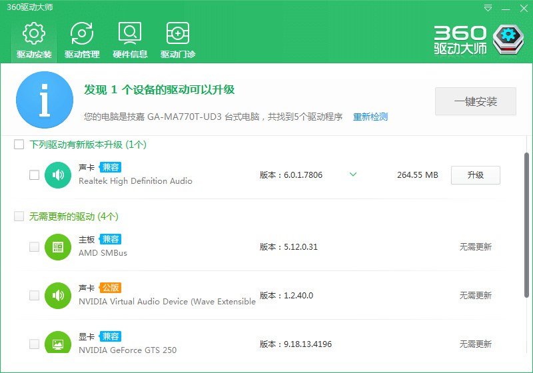This screenshot has width=533, height=373.
Task: Click the NVIDIA Virtual Audio speaker icon
Action: (58, 296)
